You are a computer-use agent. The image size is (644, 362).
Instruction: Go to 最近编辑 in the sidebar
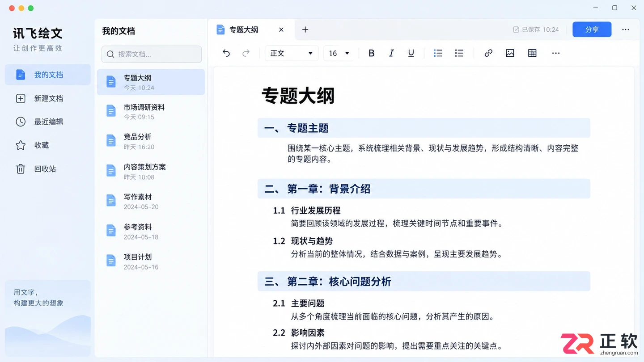click(48, 122)
